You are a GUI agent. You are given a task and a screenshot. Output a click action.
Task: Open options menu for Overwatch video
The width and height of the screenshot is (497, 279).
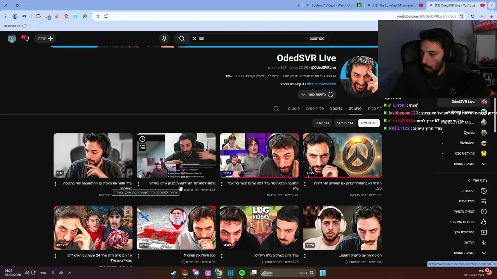(305, 184)
